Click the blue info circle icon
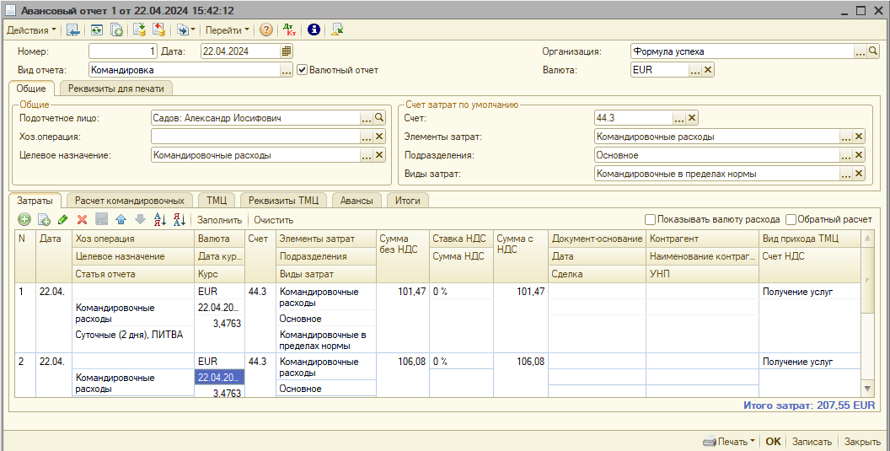 click(314, 30)
